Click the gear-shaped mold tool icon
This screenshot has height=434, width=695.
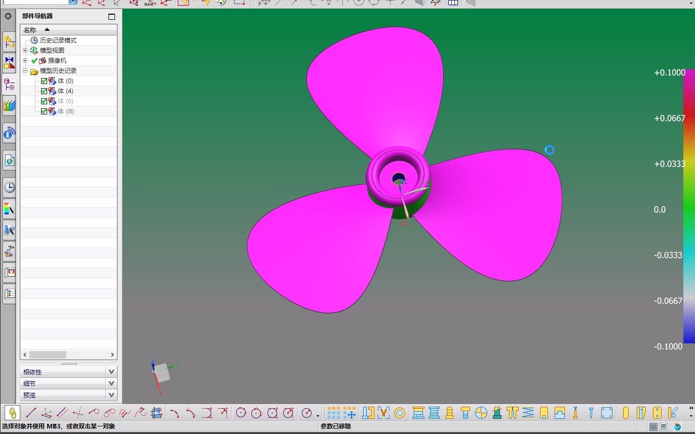400,413
